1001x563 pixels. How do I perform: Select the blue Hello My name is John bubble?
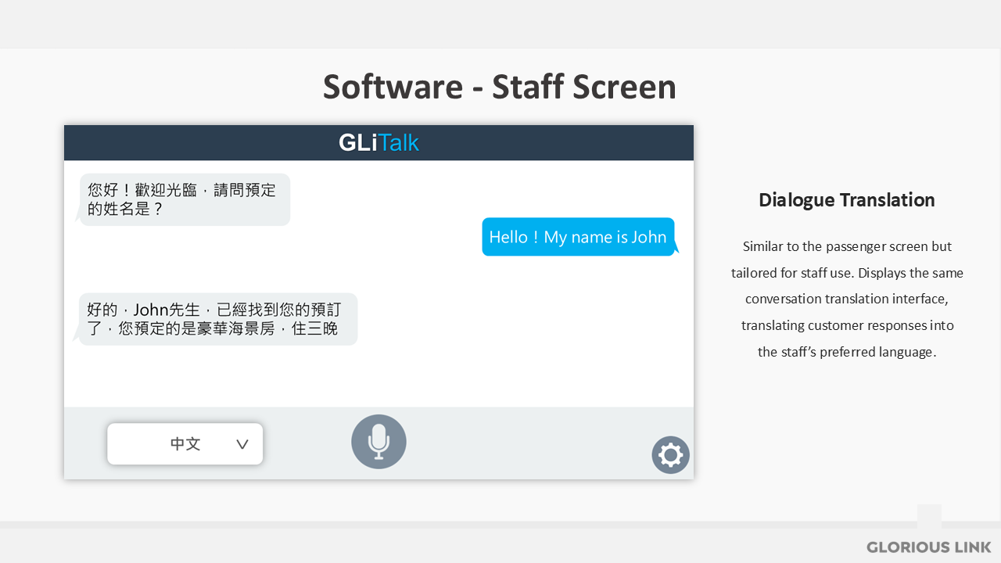click(x=578, y=237)
